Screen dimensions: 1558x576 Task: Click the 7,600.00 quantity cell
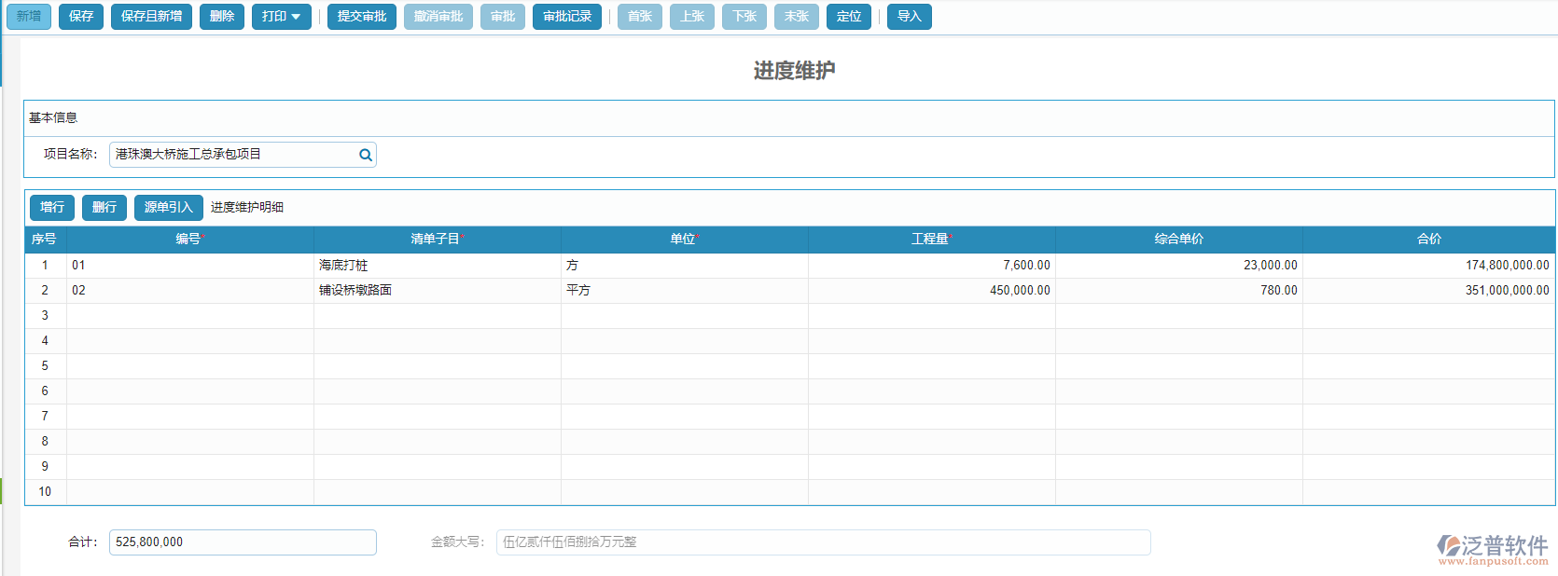pos(931,266)
